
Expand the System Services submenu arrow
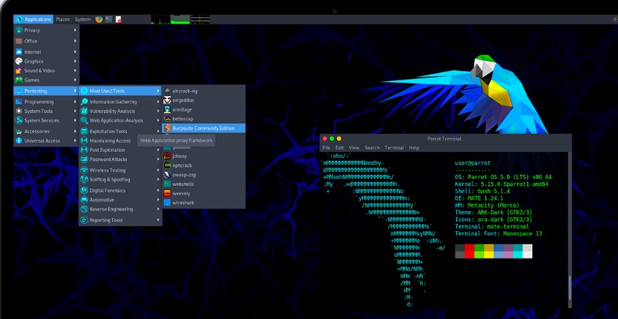coord(75,120)
